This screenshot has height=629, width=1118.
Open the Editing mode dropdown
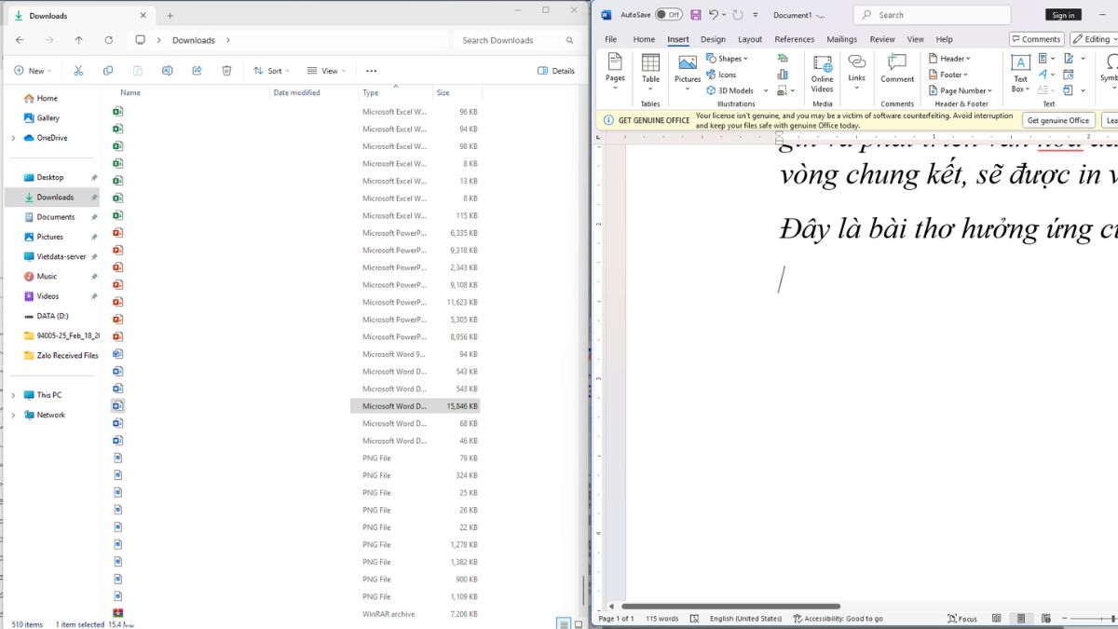pos(1095,39)
